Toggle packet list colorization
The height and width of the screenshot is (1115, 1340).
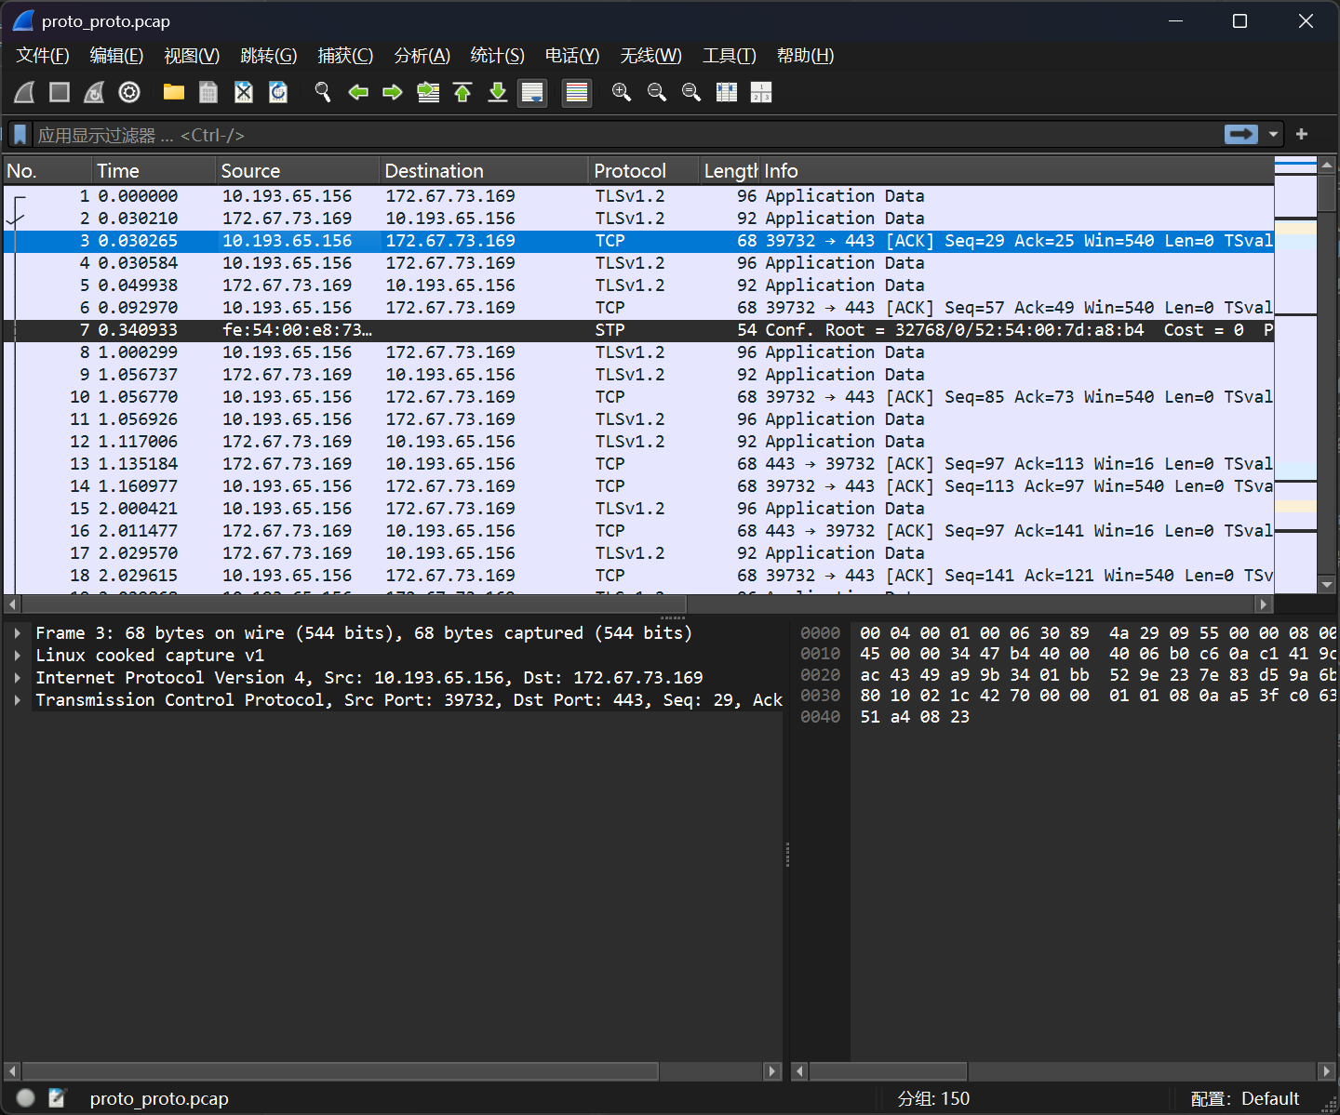(x=577, y=92)
